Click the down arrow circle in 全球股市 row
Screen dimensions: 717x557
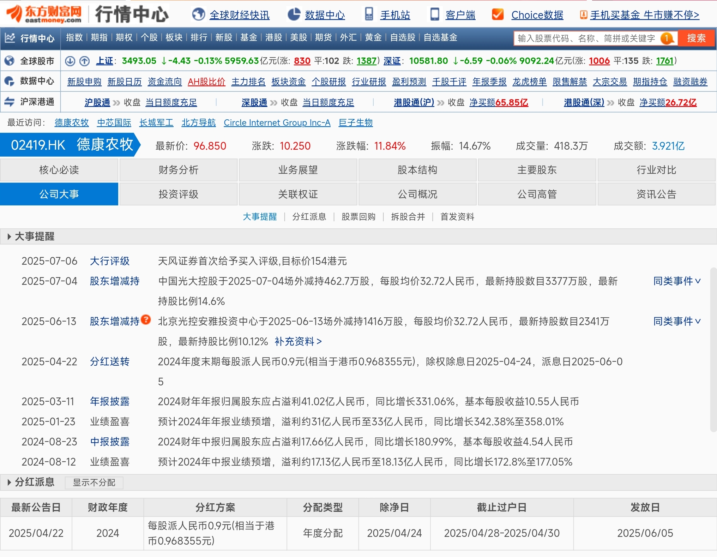click(70, 61)
